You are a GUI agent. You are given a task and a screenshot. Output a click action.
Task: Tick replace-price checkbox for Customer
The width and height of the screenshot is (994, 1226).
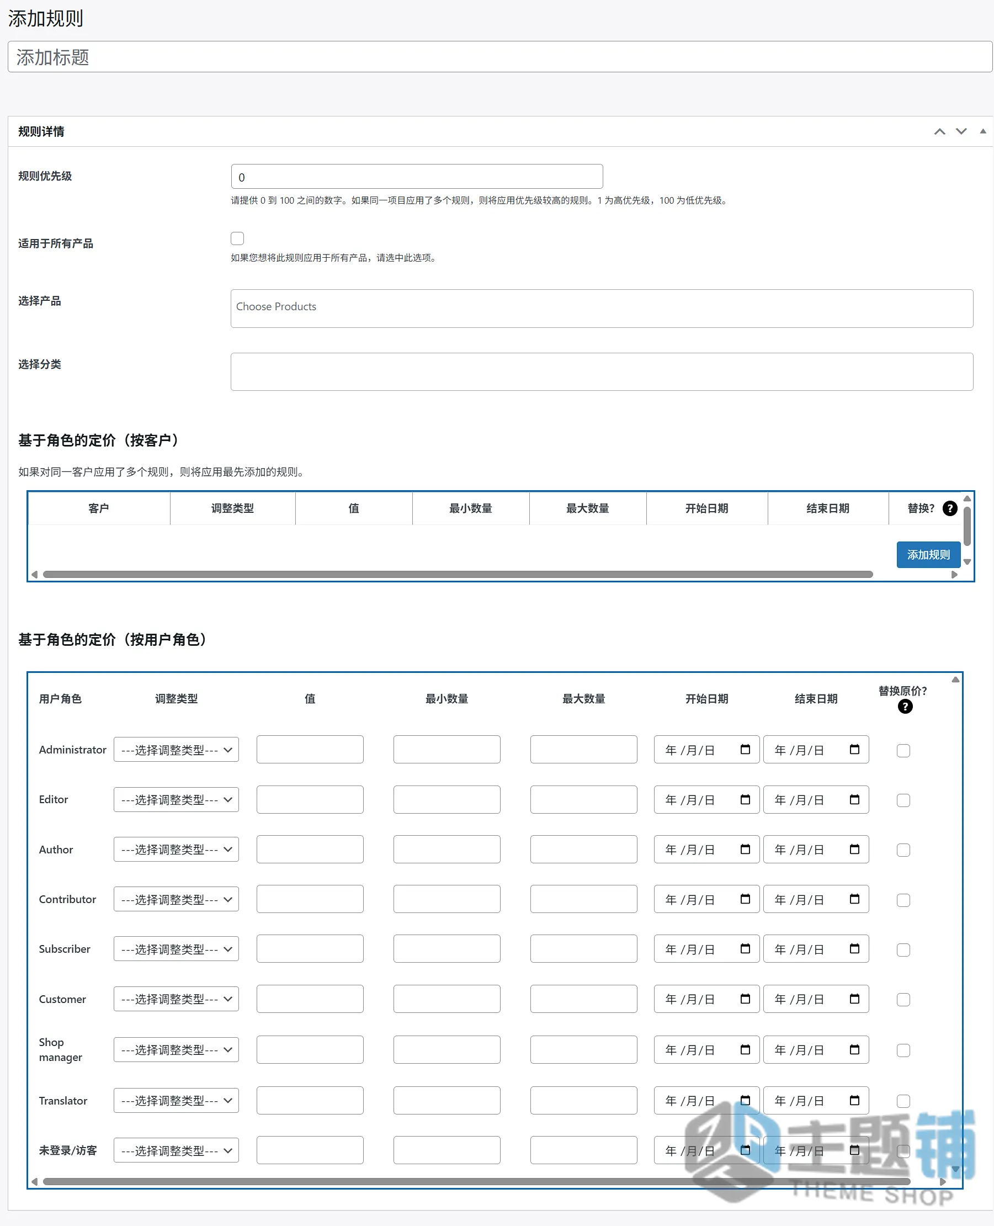point(903,1000)
